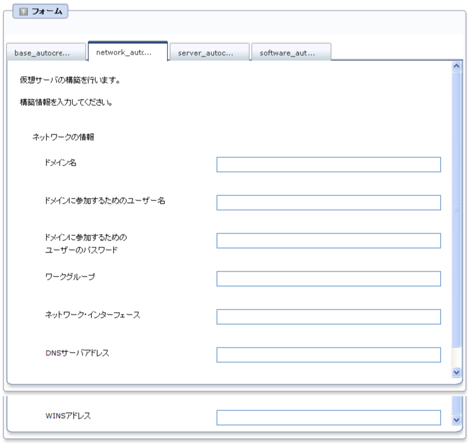469x444 pixels.
Task: Click the ドメイン名 label
Action: click(x=61, y=162)
